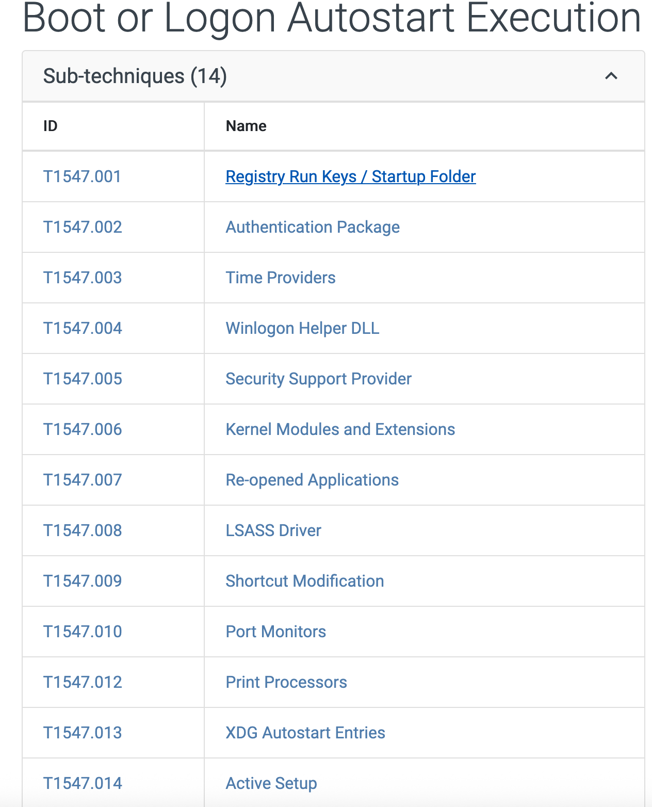Viewport: 652px width, 807px height.
Task: Open the Security Support Provider link
Action: (x=318, y=379)
